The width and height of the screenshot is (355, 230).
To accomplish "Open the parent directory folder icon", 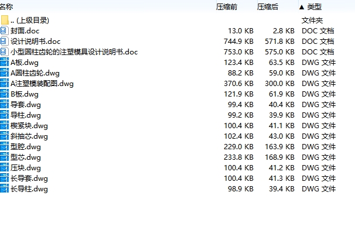I will 5,20.
